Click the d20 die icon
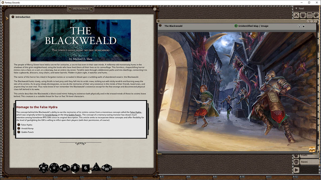The width and height of the screenshot is (321, 180). [x=43, y=168]
